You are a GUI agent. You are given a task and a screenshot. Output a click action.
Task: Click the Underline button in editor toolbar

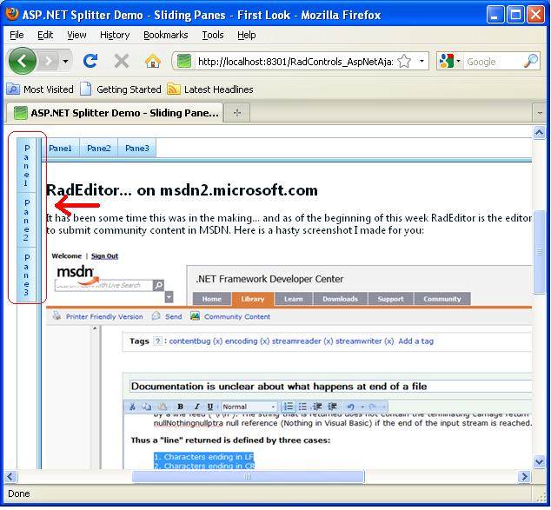click(210, 407)
